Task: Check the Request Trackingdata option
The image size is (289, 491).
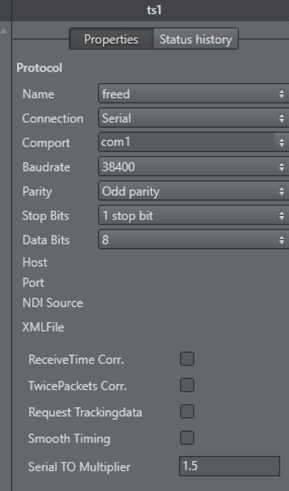Action: 187,412
